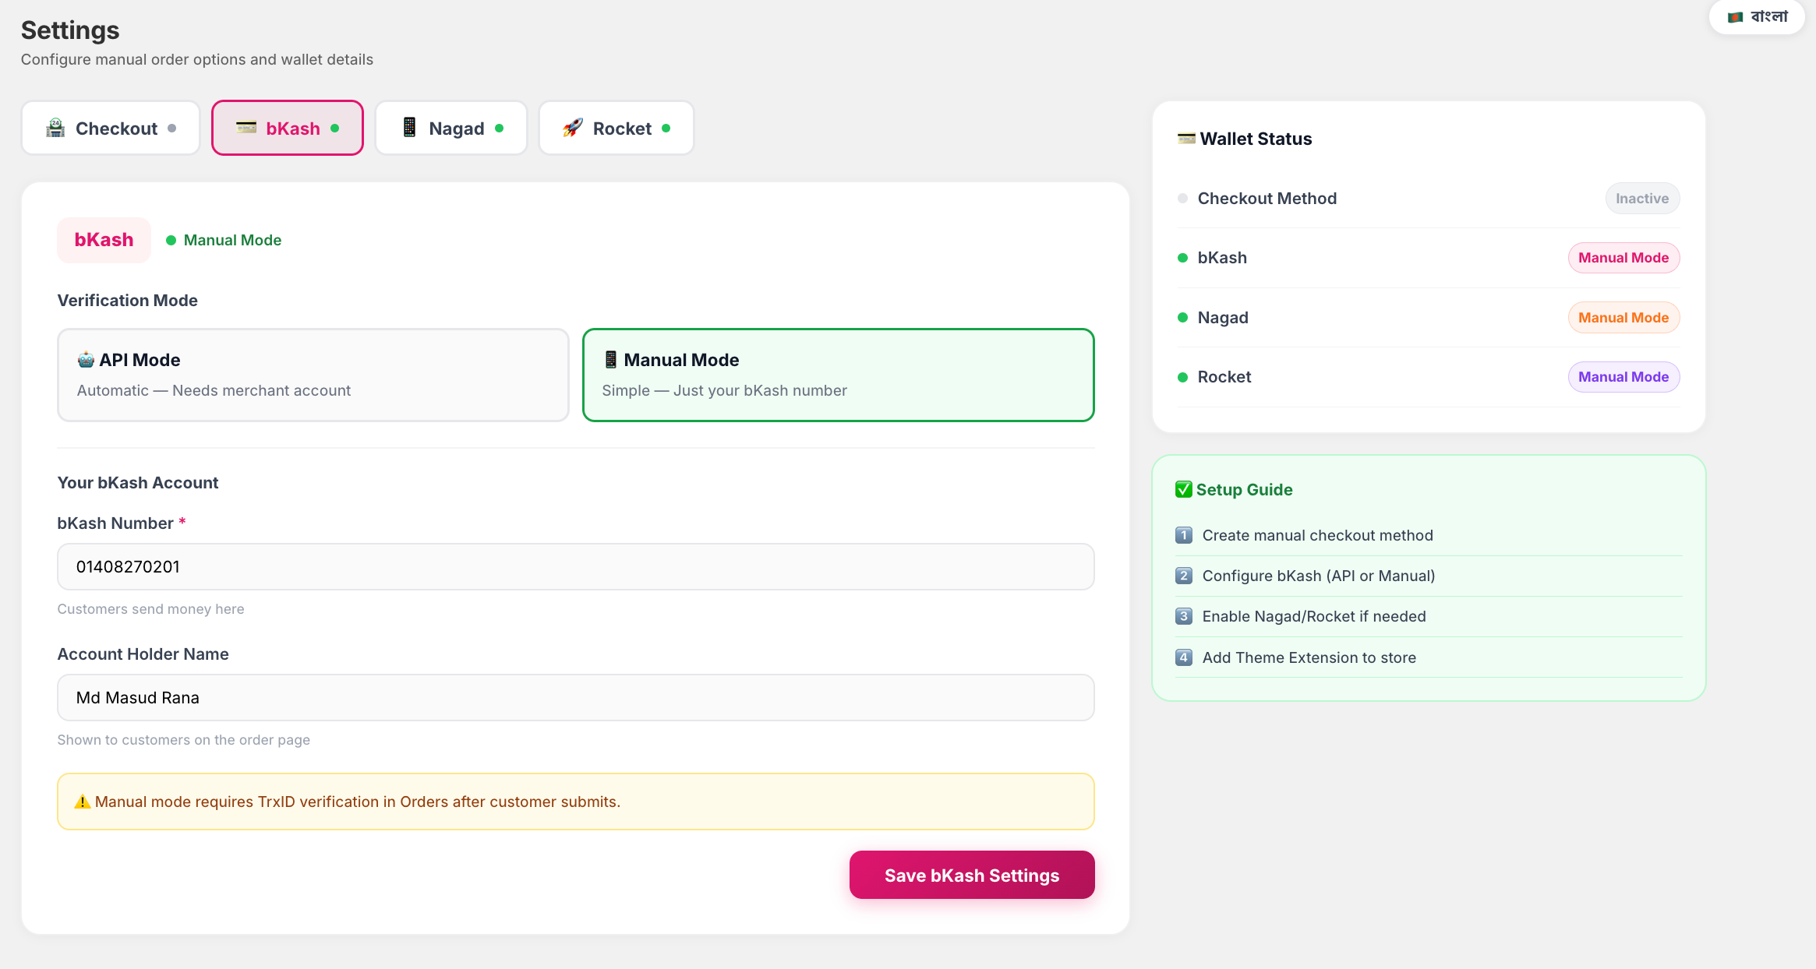Click the pink bKash logo badge
This screenshot has width=1816, height=969.
click(104, 240)
